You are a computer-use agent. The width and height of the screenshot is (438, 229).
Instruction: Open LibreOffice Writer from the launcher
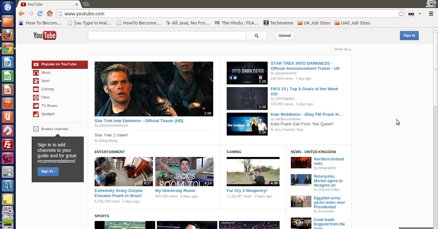click(x=8, y=62)
